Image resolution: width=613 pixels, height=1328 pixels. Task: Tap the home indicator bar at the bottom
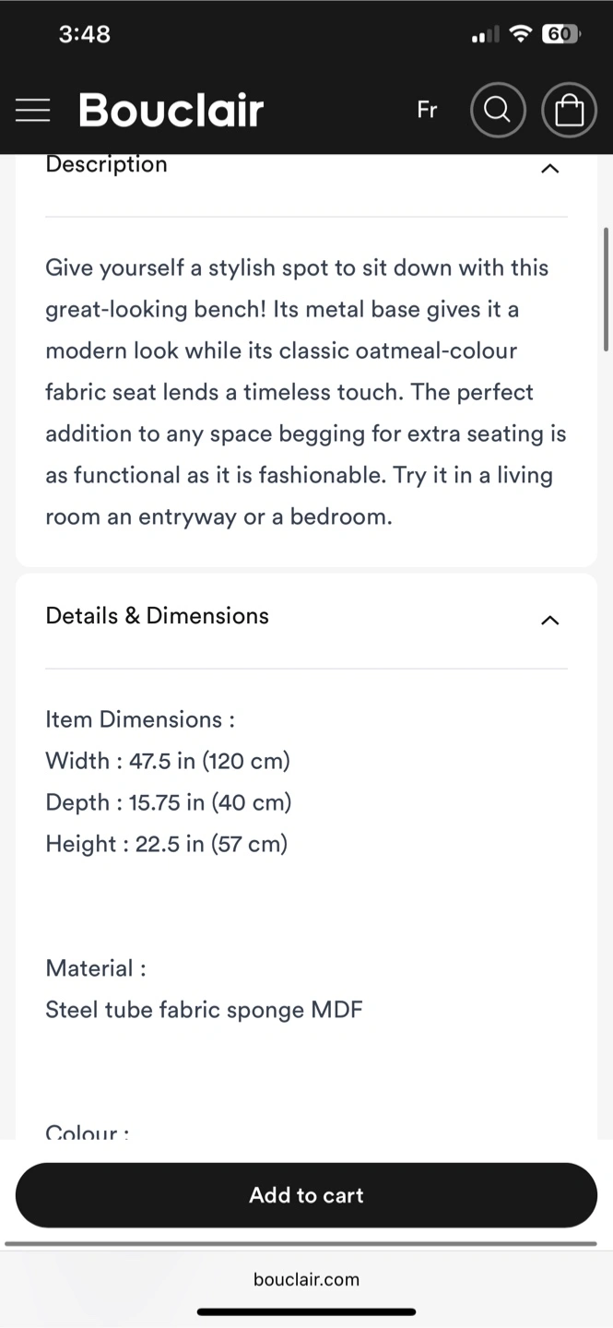tap(306, 1311)
